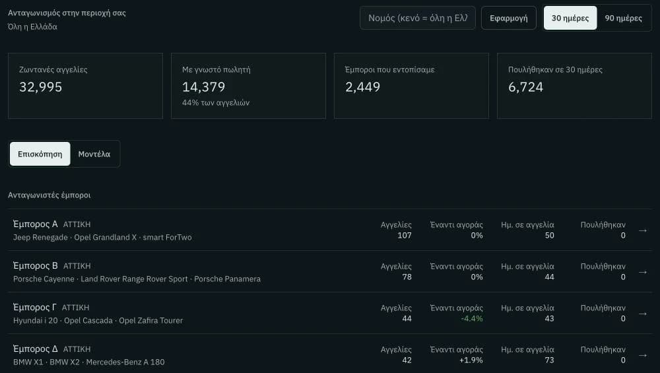Open the Έμπορος Γ dealer name
The height and width of the screenshot is (373, 660).
point(34,308)
